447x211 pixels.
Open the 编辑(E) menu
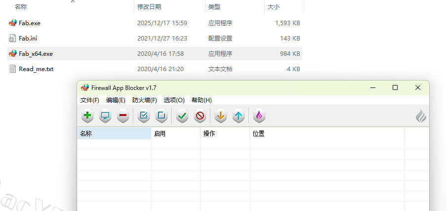point(116,100)
